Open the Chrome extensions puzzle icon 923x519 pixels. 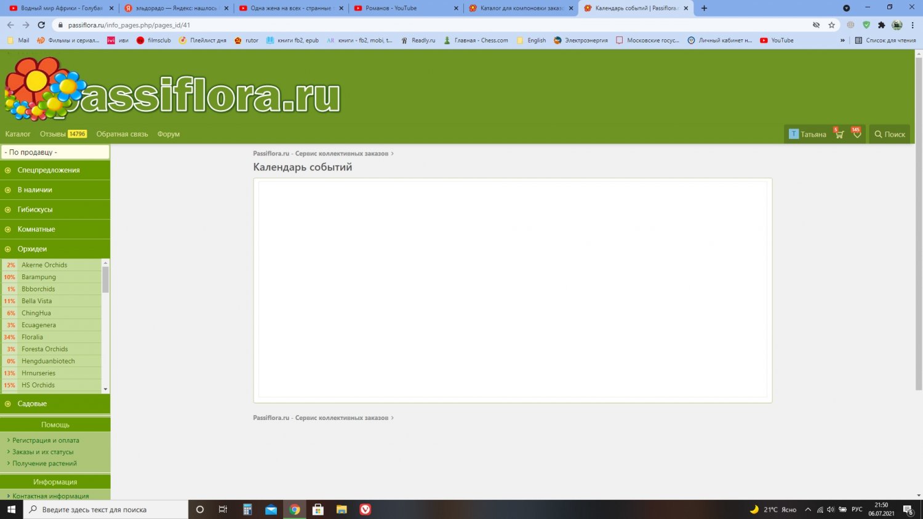coord(881,25)
